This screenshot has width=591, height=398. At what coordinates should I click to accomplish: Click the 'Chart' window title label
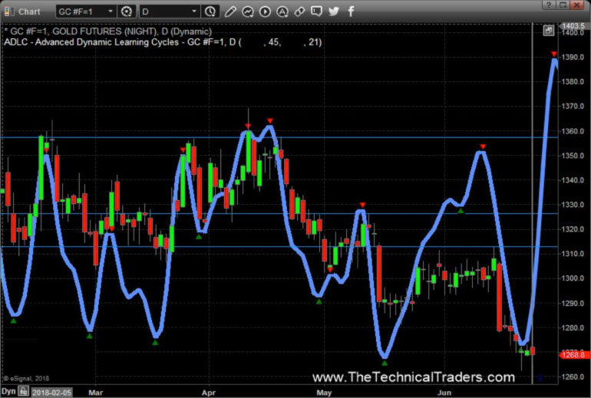click(x=29, y=12)
